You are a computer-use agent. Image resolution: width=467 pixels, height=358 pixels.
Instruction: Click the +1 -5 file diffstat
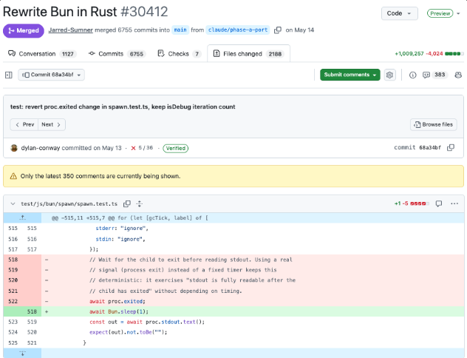click(412, 203)
